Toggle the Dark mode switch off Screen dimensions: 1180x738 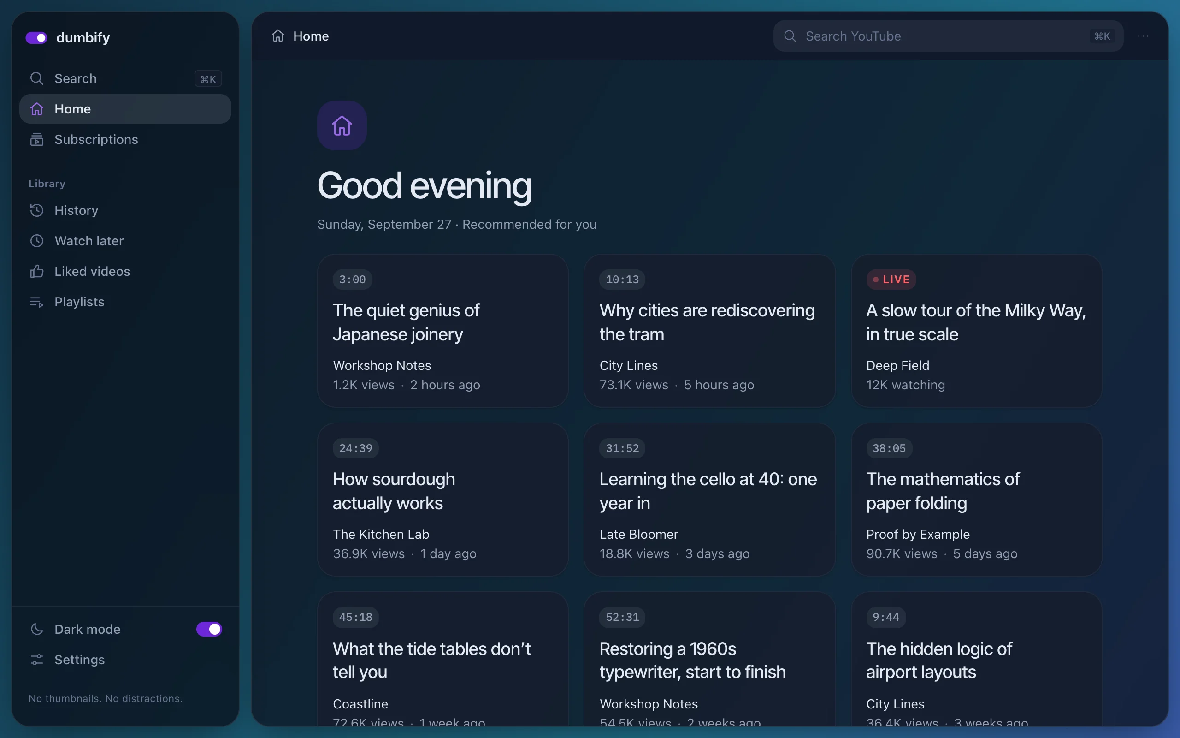tap(209, 629)
